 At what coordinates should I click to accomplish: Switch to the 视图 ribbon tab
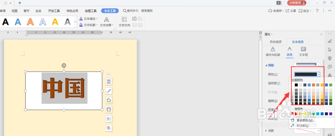coord(14,11)
